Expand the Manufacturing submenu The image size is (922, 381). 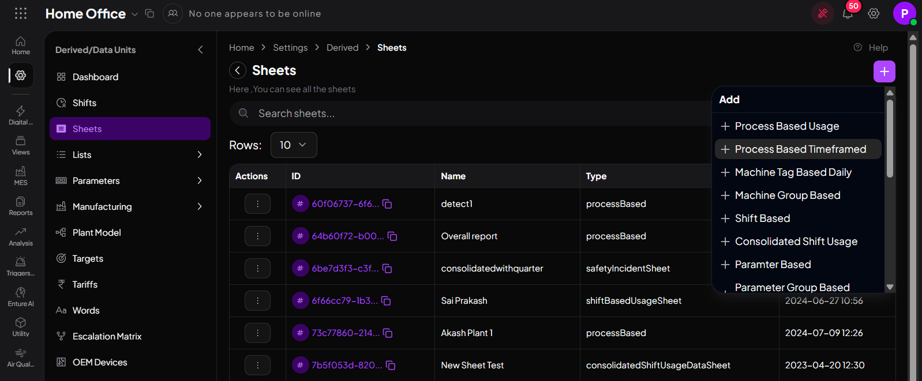(x=200, y=206)
